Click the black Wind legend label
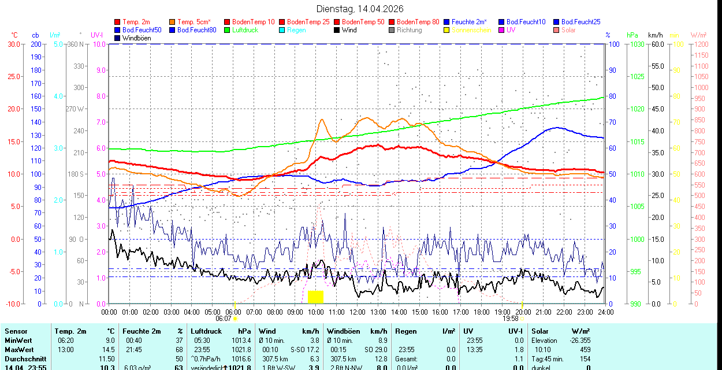The height and width of the screenshot is (370, 722). pyautogui.click(x=349, y=30)
